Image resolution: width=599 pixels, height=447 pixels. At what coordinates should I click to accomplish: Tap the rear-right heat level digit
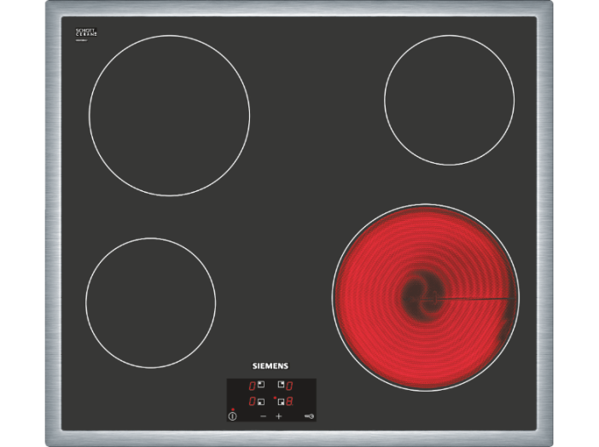coord(289,386)
